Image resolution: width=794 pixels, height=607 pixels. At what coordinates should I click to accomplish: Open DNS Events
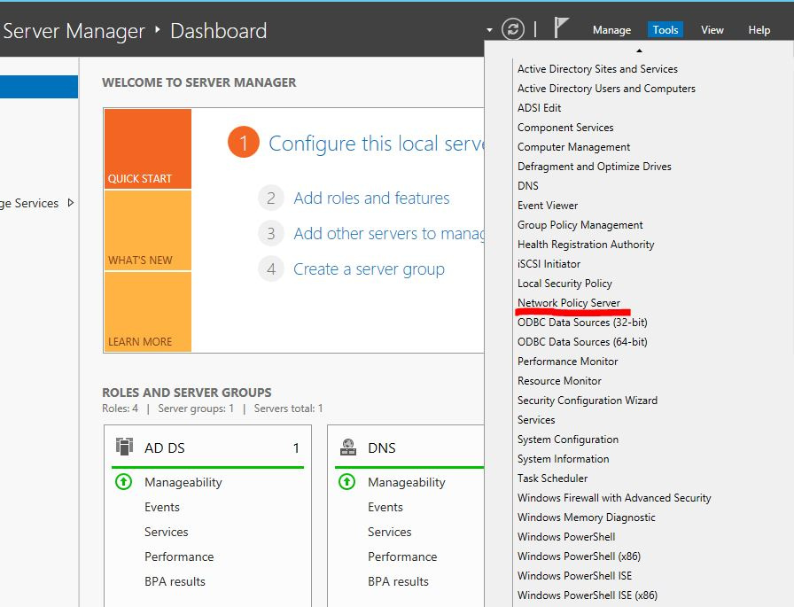tap(385, 507)
